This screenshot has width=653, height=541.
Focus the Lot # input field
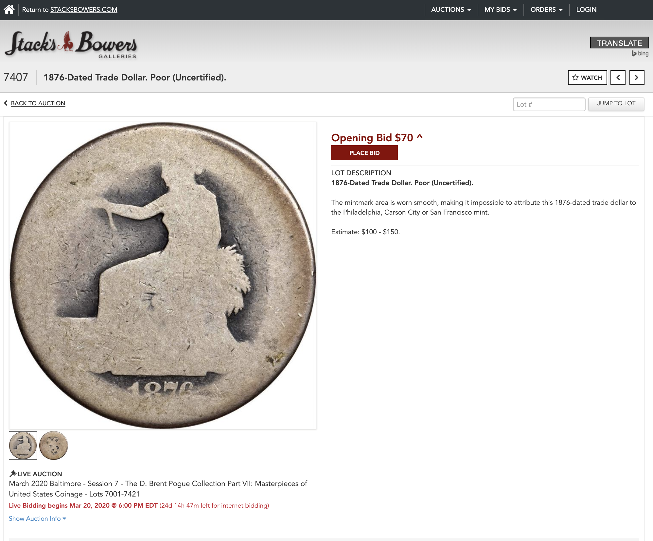549,104
